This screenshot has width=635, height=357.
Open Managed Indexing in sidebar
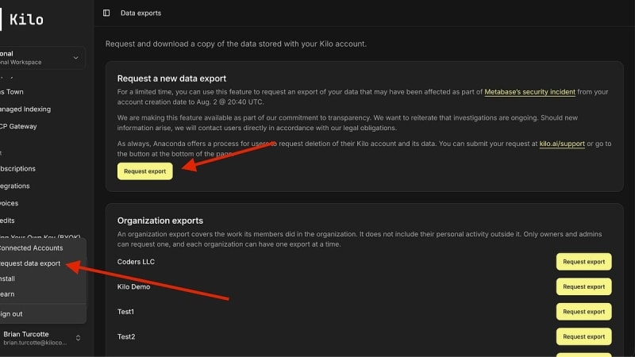click(x=25, y=109)
